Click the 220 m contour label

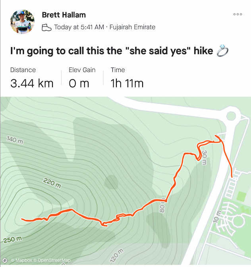(x=52, y=183)
